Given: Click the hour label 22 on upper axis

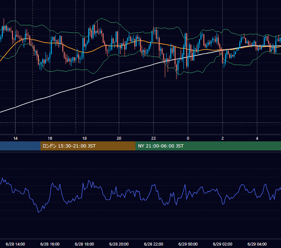Looking at the screenshot, I should coord(153,138).
